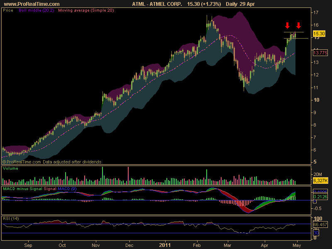Click the 100 RSI axis label

point(318,219)
